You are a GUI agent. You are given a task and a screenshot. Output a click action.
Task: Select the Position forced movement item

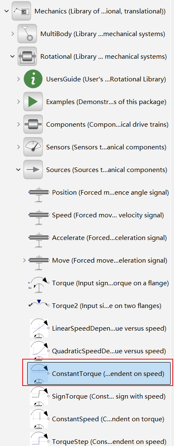pyautogui.click(x=99, y=193)
